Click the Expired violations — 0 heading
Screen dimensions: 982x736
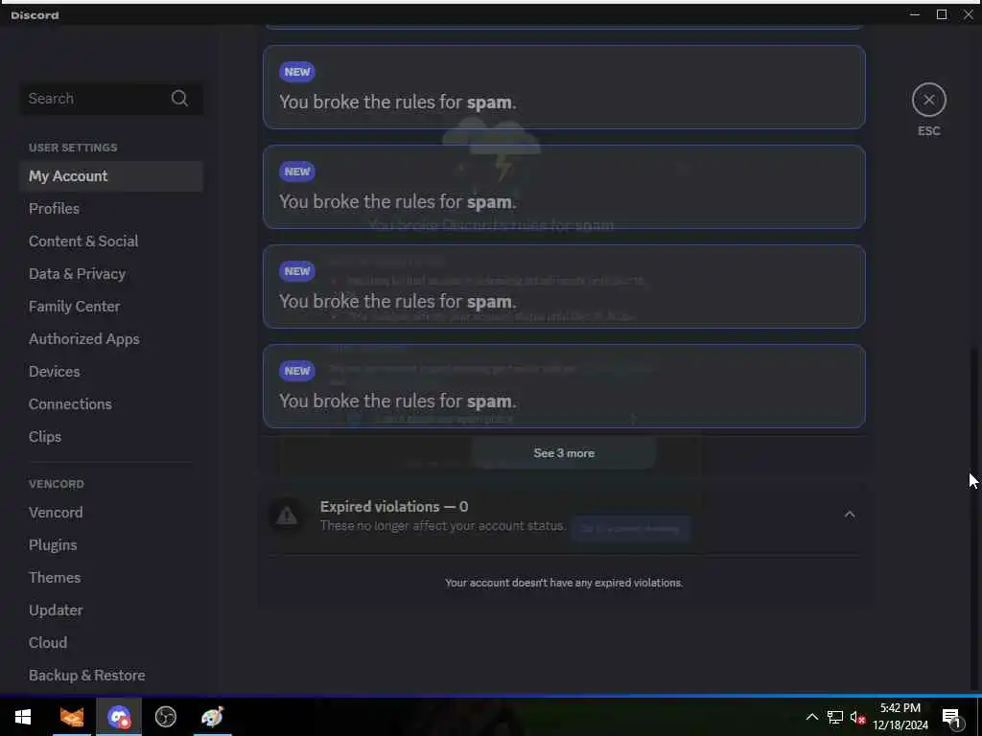[x=394, y=506]
